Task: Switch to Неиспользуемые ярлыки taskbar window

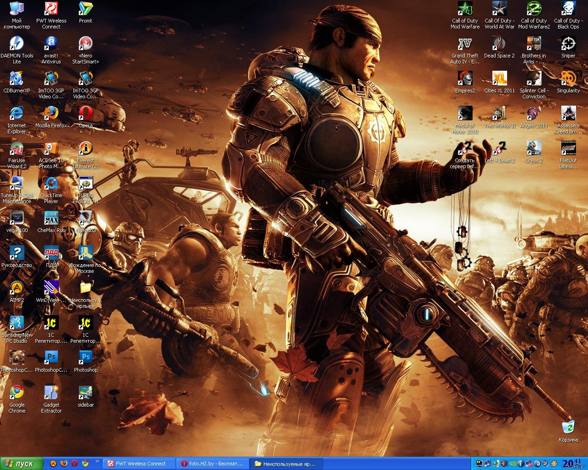Action: [x=287, y=464]
